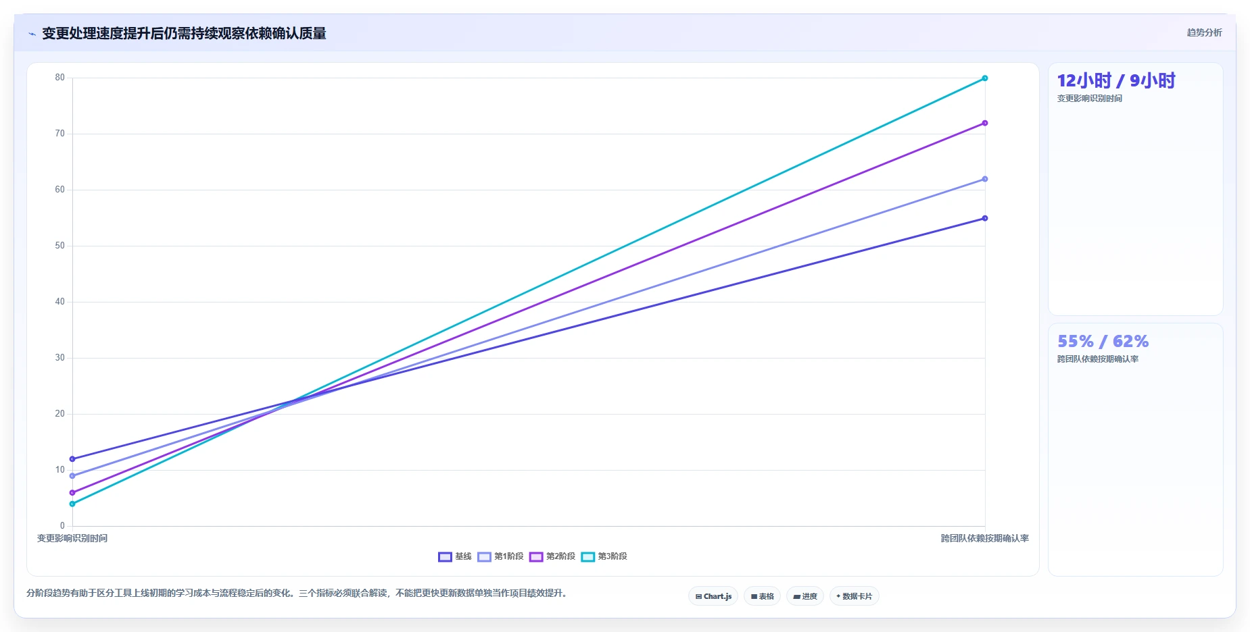Click the chart title 变更处理速度提升后仍需持续观察依赖确认质量
Screen dimensions: 1250x632
click(184, 34)
